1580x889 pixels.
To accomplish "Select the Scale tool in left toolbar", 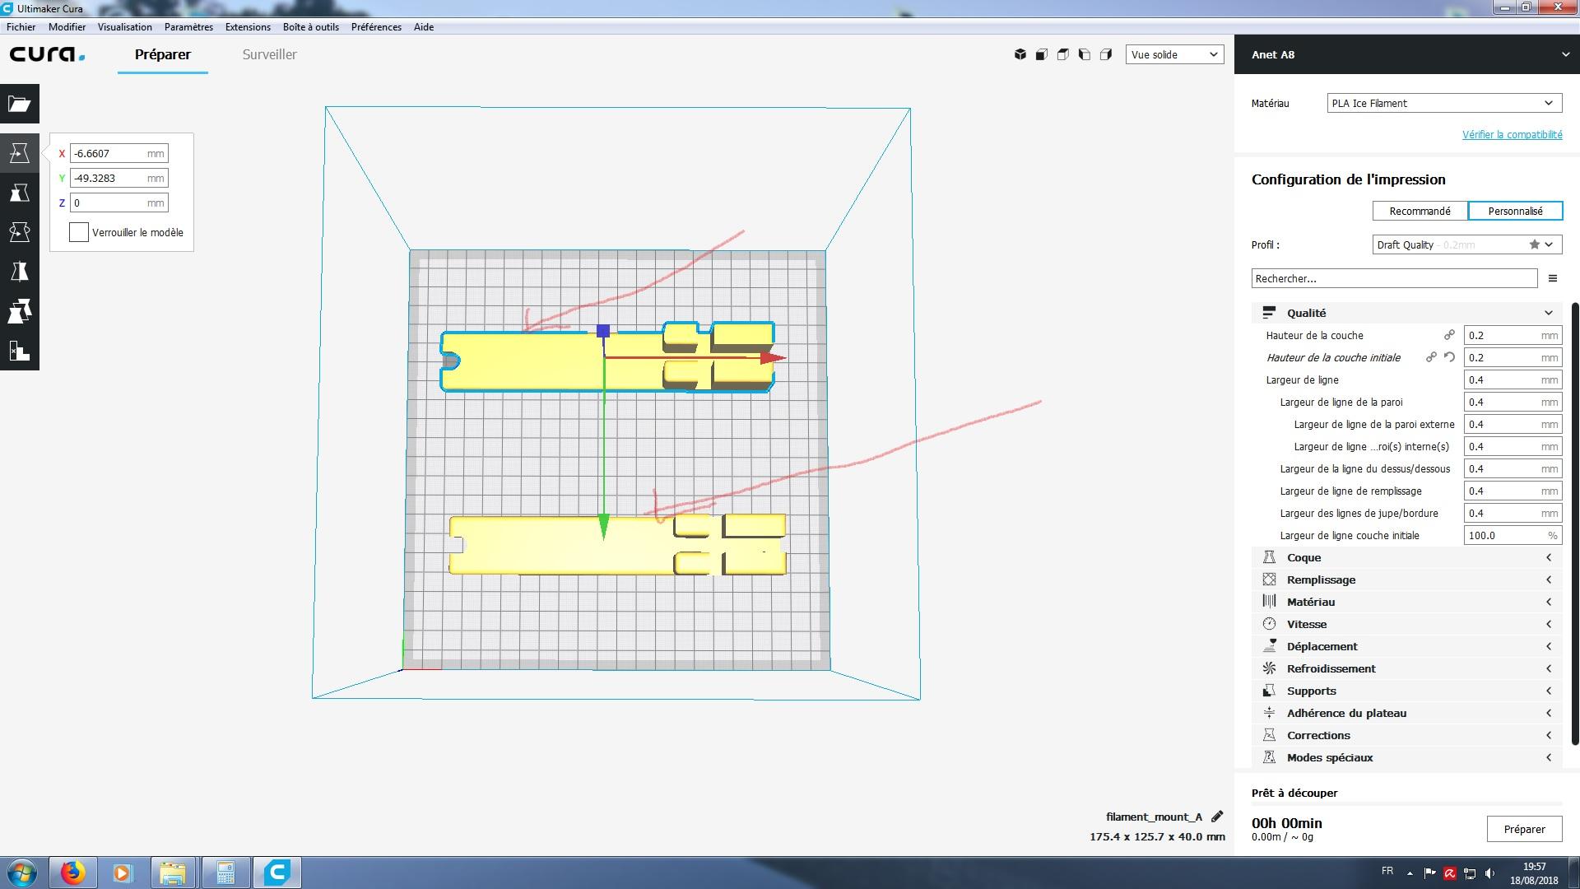I will coord(20,193).
